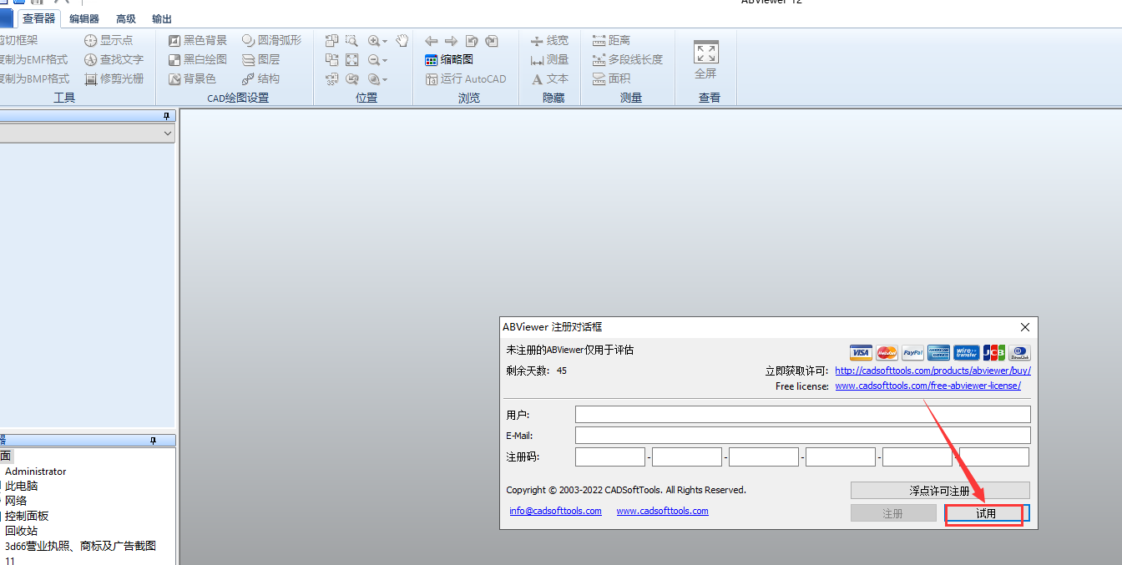Viewport: 1122px width, 565px height.
Task: Select the 3d66营业执照 folder item
Action: [x=80, y=546]
